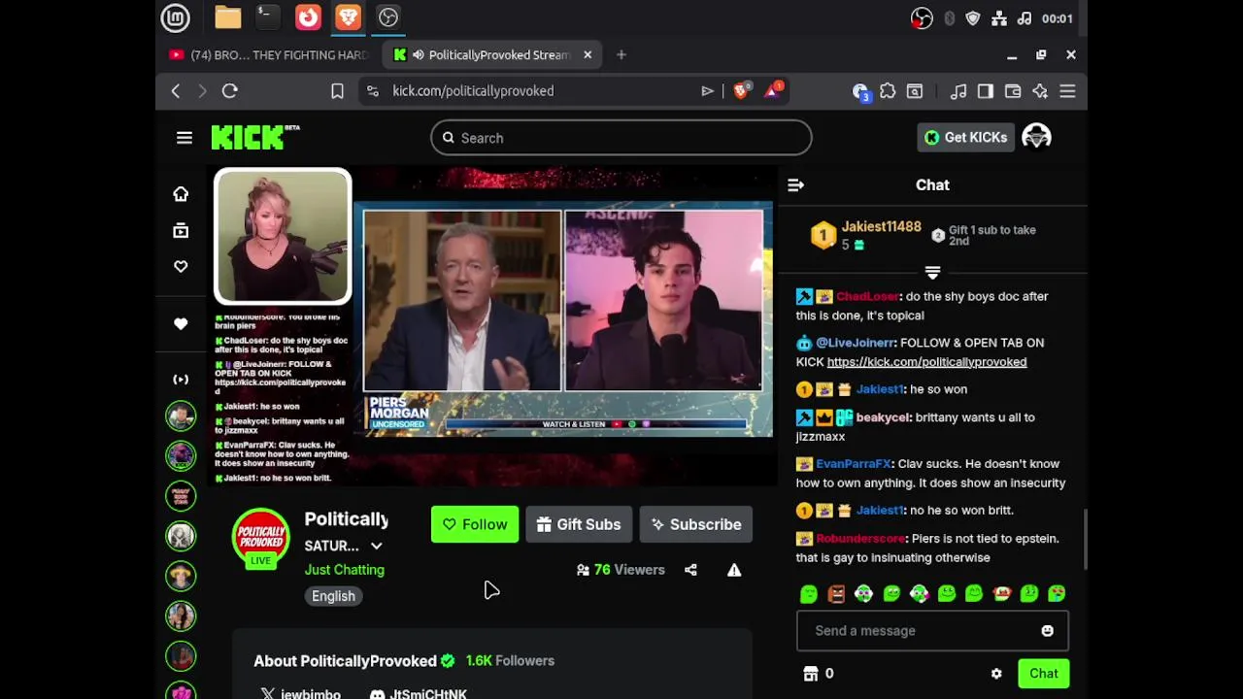Open the Browse icon in sidebar
Screen dimensions: 1243x699
click(181, 231)
